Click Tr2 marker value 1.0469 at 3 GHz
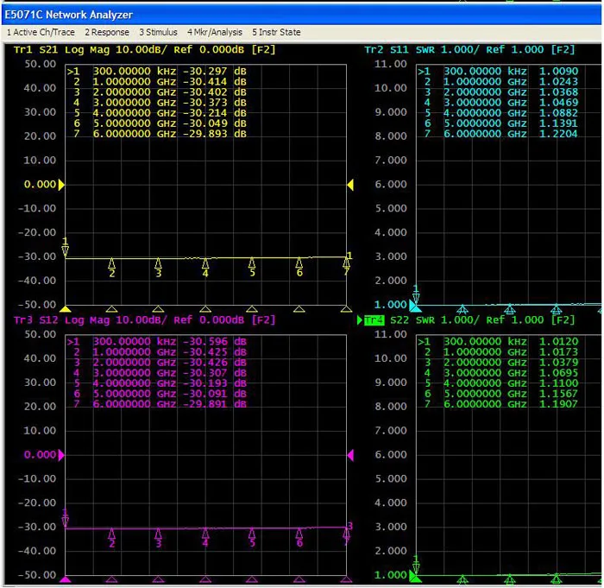Image resolution: width=604 pixels, height=588 pixels. tap(558, 103)
